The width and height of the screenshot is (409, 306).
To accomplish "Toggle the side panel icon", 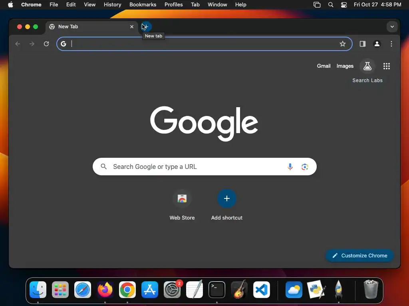I will [x=363, y=44].
